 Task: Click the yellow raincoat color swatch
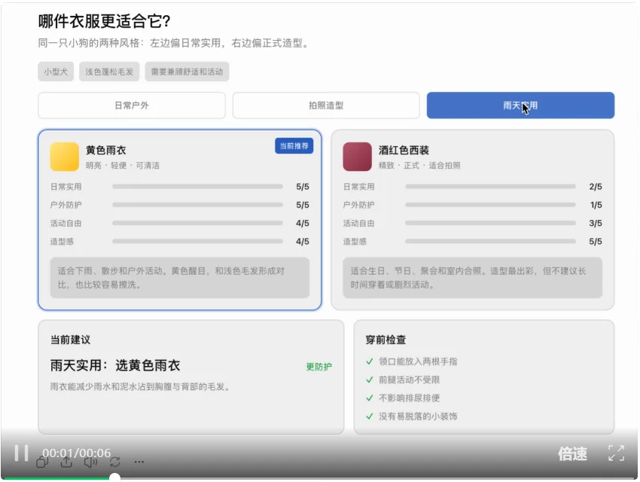(x=65, y=157)
